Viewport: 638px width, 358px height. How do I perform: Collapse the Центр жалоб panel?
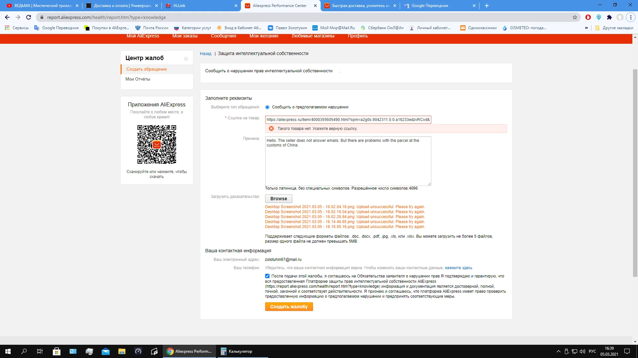click(186, 59)
